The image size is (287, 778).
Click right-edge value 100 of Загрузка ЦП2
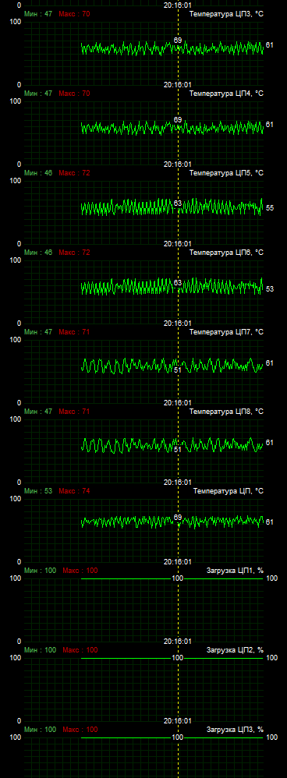coord(271,657)
